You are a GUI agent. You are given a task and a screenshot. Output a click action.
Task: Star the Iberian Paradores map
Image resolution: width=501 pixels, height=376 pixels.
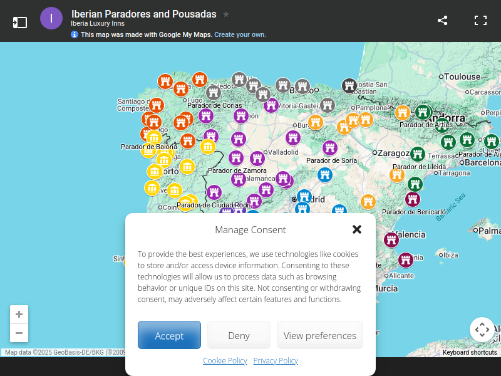point(226,14)
